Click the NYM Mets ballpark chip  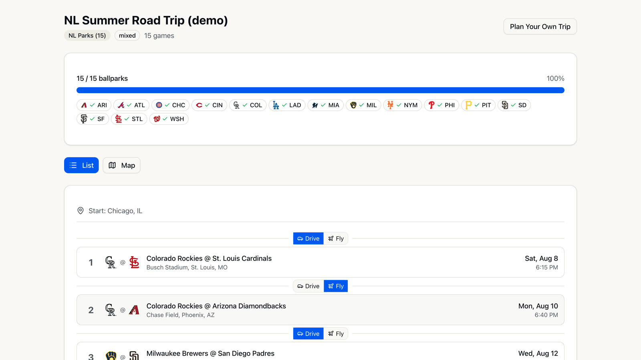click(x=403, y=105)
